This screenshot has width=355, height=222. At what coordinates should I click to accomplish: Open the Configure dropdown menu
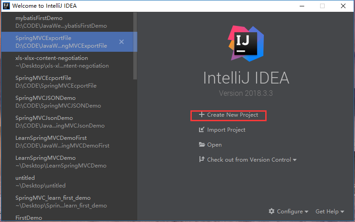[290, 212]
